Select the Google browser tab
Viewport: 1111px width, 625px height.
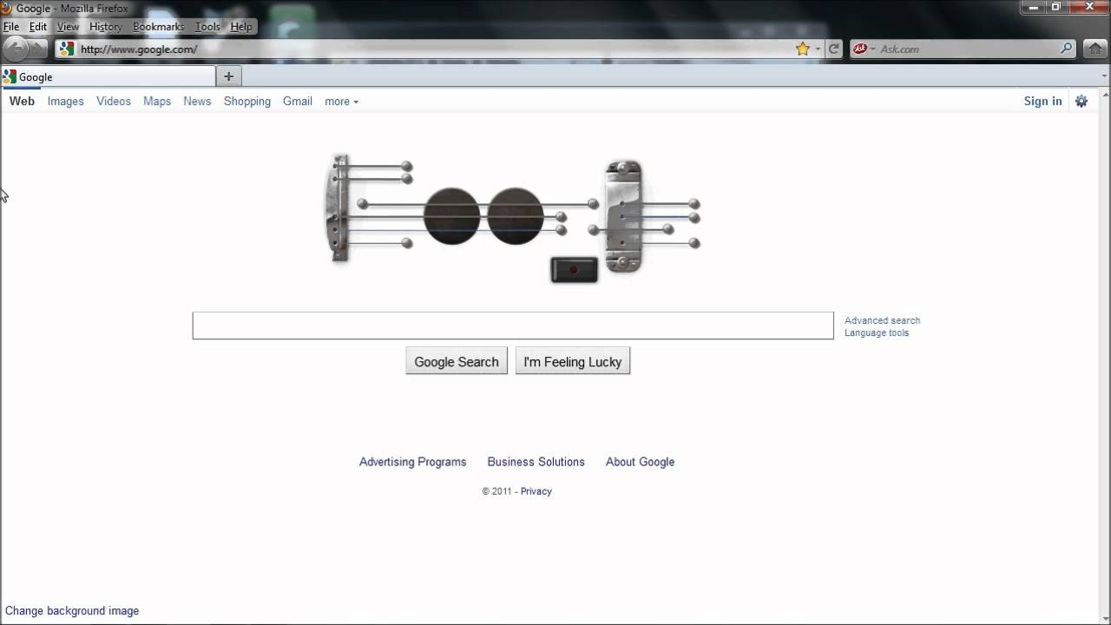[107, 76]
